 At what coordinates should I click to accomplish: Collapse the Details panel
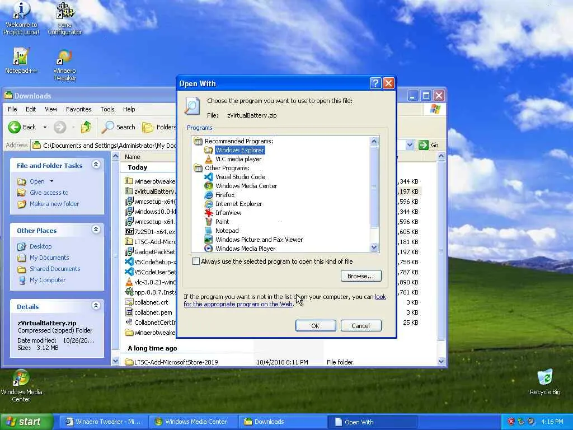[x=96, y=306]
